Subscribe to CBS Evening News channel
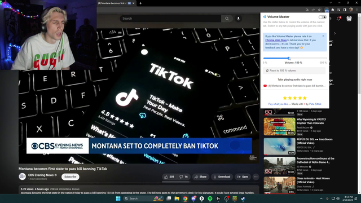361x203 pixels. [70, 176]
